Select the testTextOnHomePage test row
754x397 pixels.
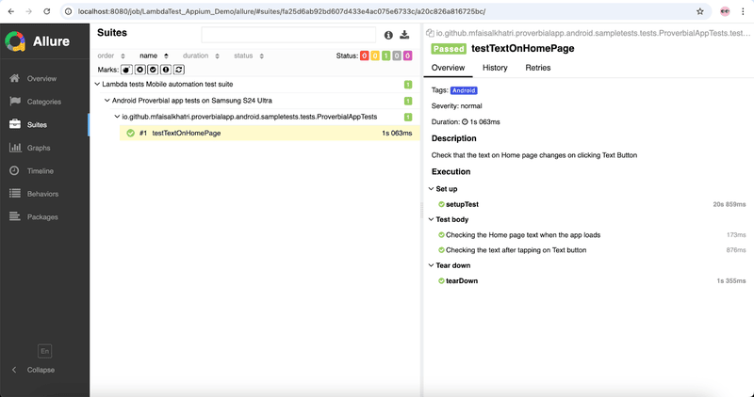click(270, 133)
